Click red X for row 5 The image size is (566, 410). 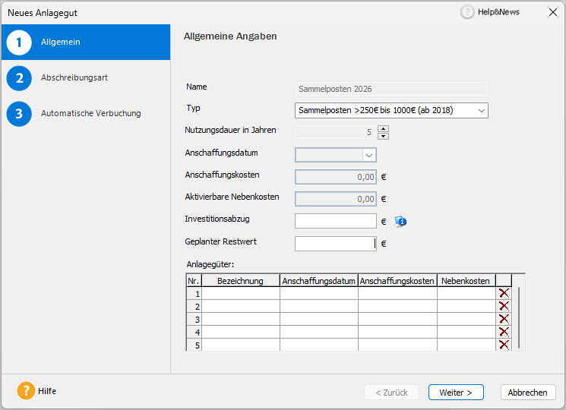coord(504,345)
